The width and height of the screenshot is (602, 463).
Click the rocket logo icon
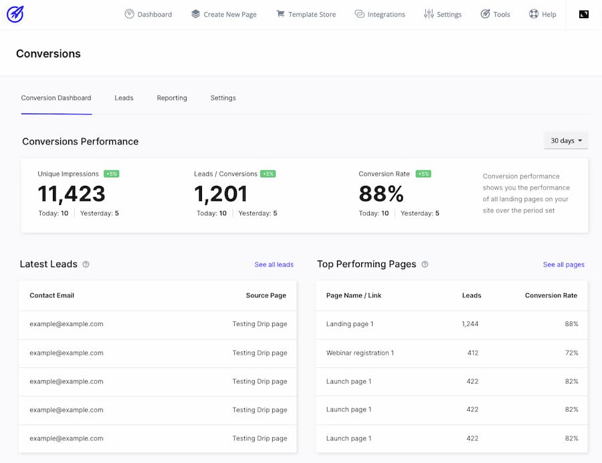click(15, 14)
